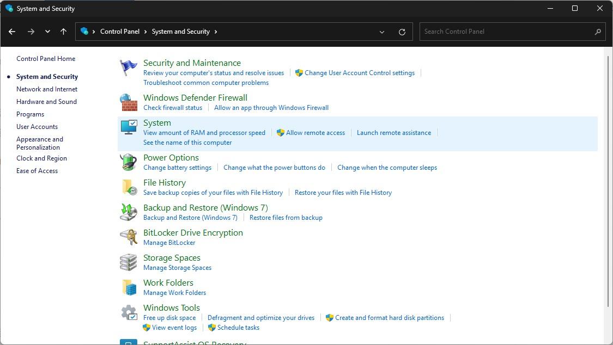The width and height of the screenshot is (613, 345).
Task: Click the System monitor icon
Action: pos(129,127)
